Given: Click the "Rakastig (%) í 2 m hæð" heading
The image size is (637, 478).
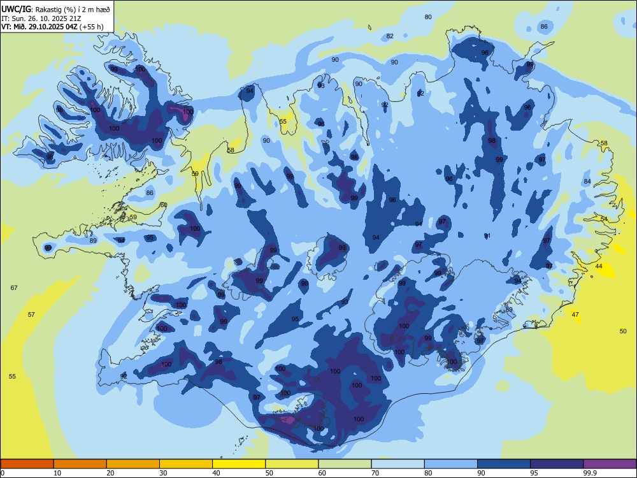Looking at the screenshot, I should (73, 10).
